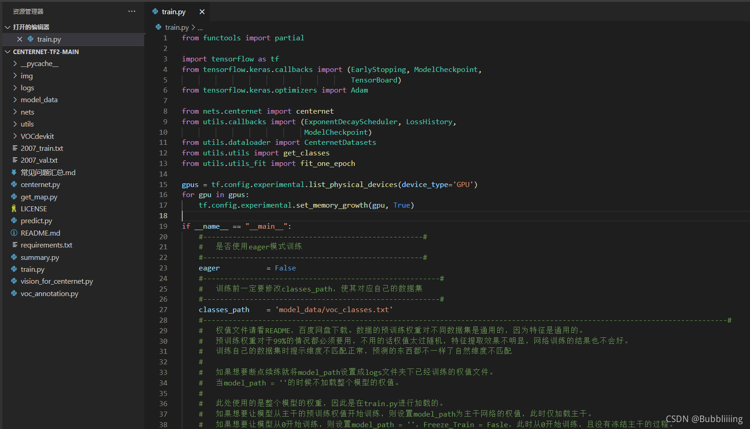750x429 pixels.
Task: Click the 'False' value of eager
Action: click(x=285, y=268)
